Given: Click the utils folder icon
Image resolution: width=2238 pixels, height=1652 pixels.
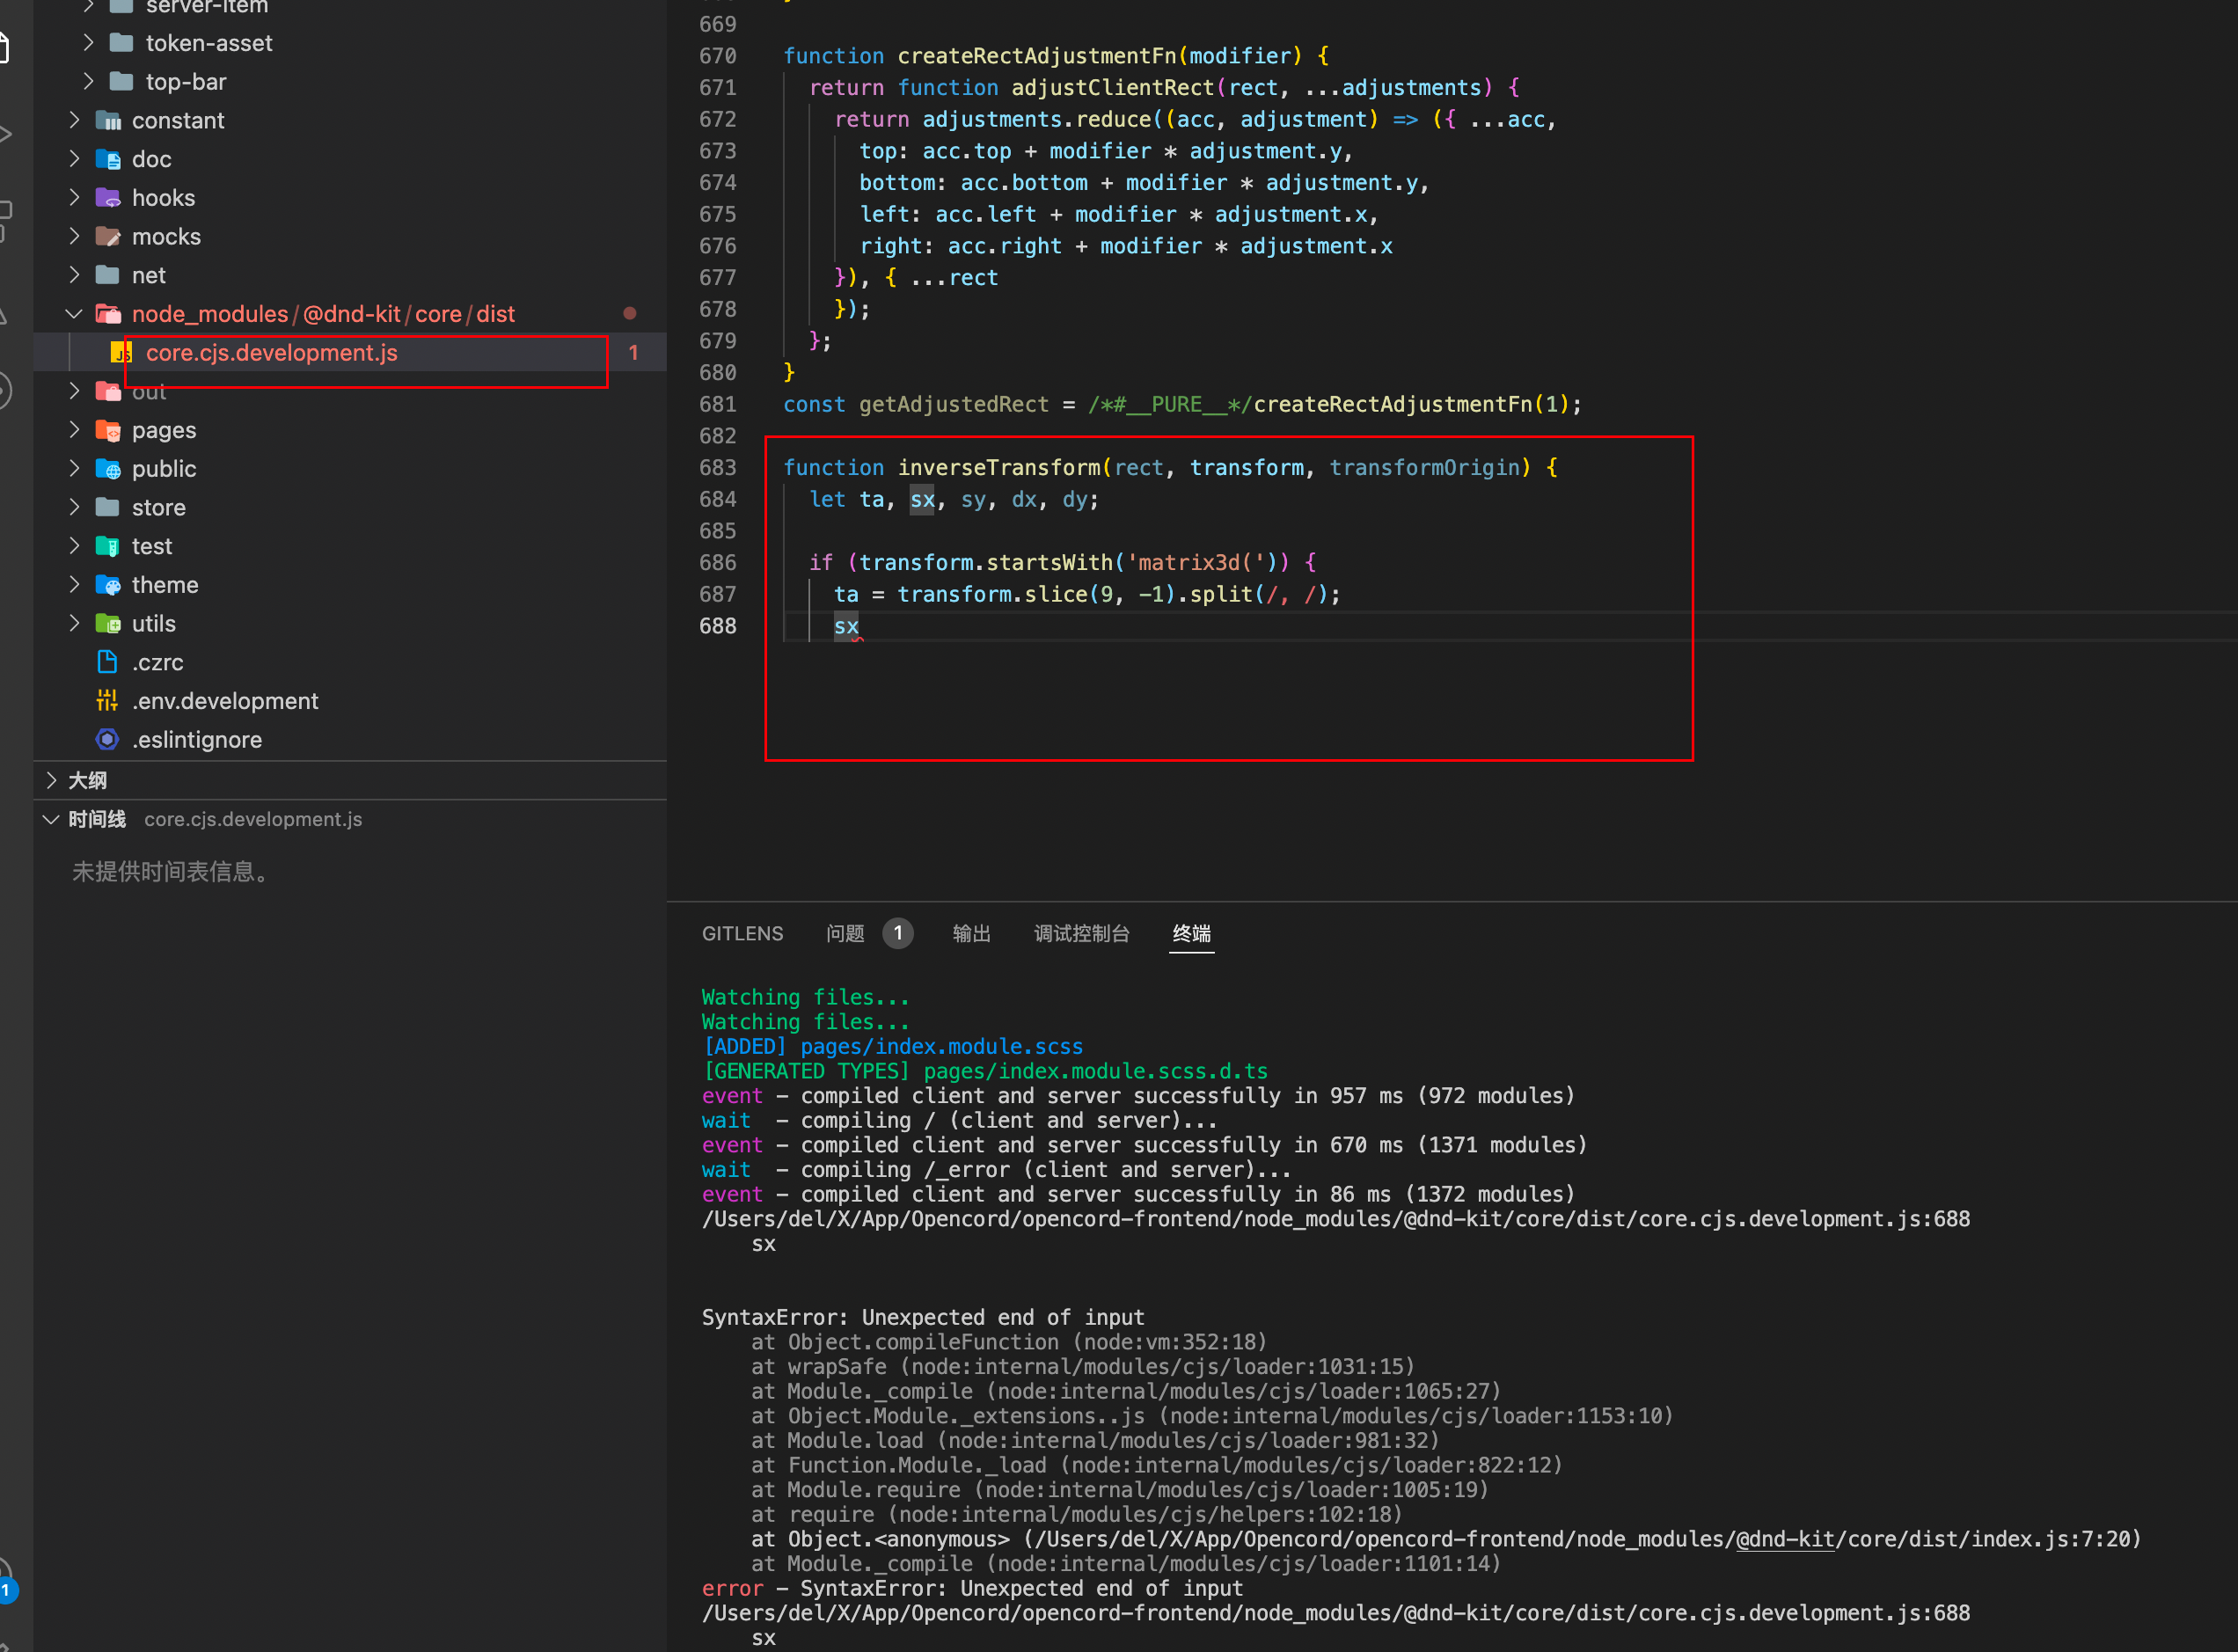Looking at the screenshot, I should click(x=108, y=624).
